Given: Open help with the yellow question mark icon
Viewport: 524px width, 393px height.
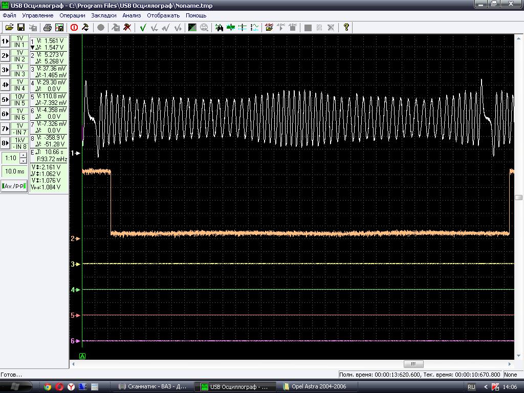Looking at the screenshot, I should point(346,28).
